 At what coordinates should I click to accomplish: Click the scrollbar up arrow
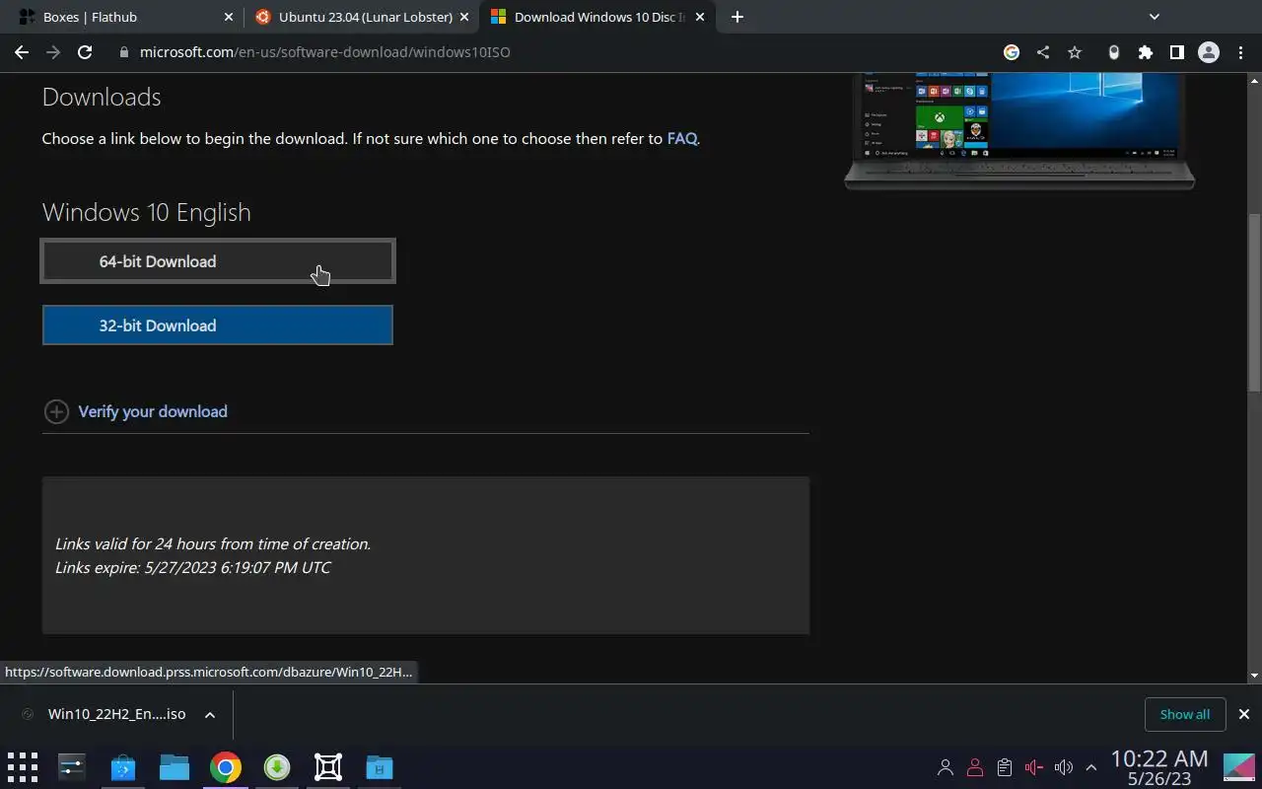pos(1254,80)
